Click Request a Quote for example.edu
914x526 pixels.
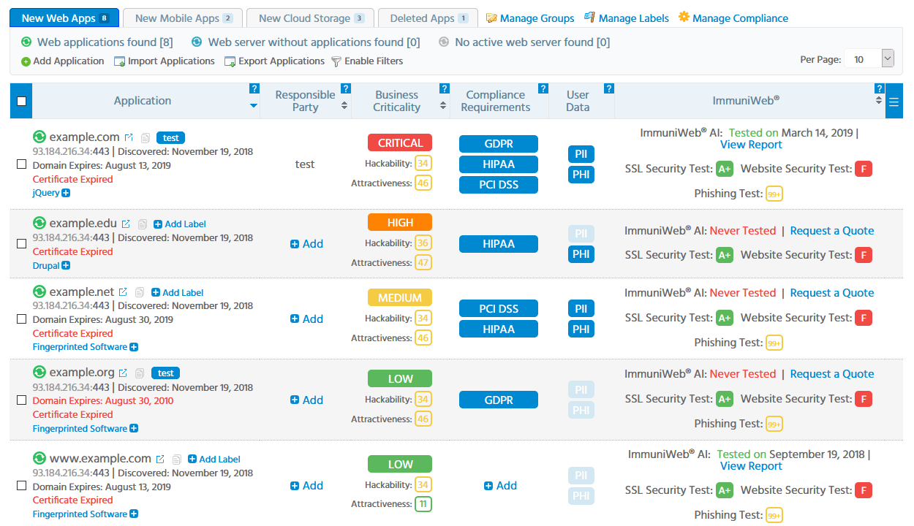[831, 231]
